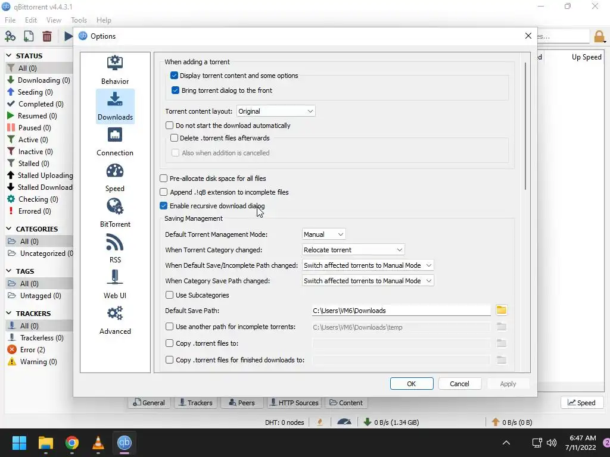Enable Use Subcategories checkbox
The image size is (610, 457).
click(169, 295)
